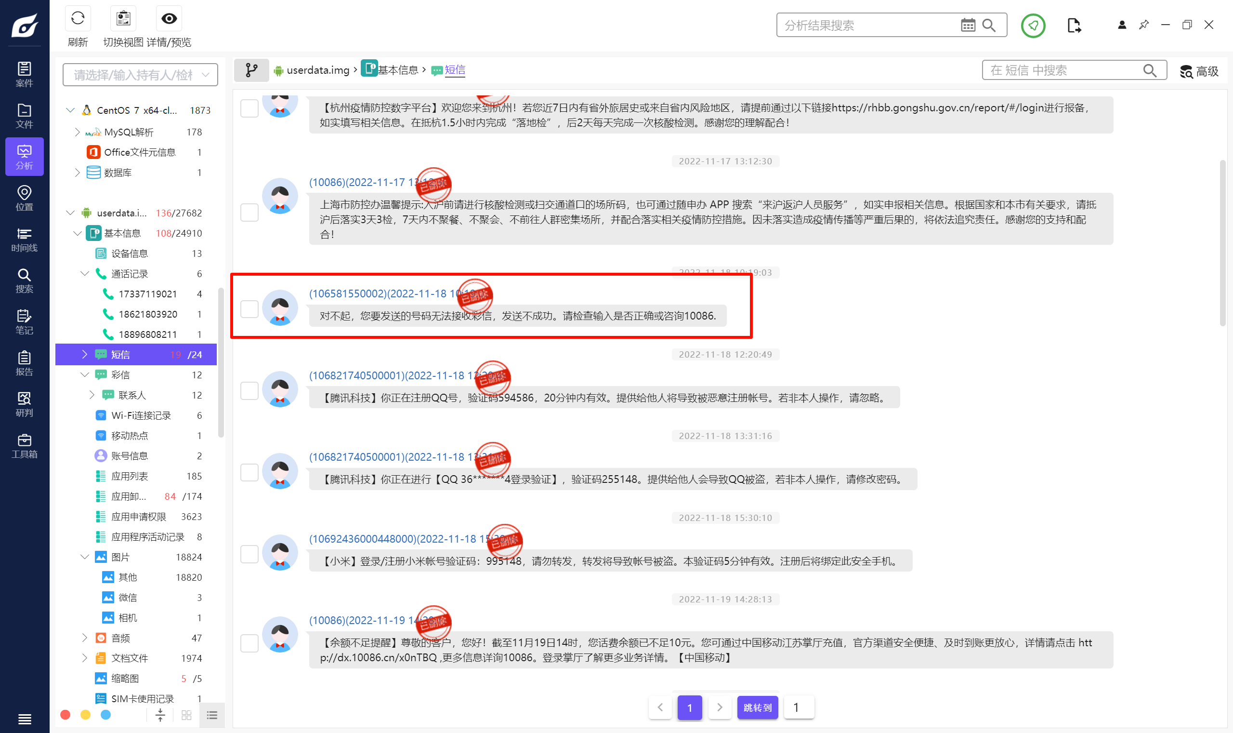The width and height of the screenshot is (1233, 733).
Task: Open the 笔记 notes sidebar icon
Action: click(x=24, y=322)
